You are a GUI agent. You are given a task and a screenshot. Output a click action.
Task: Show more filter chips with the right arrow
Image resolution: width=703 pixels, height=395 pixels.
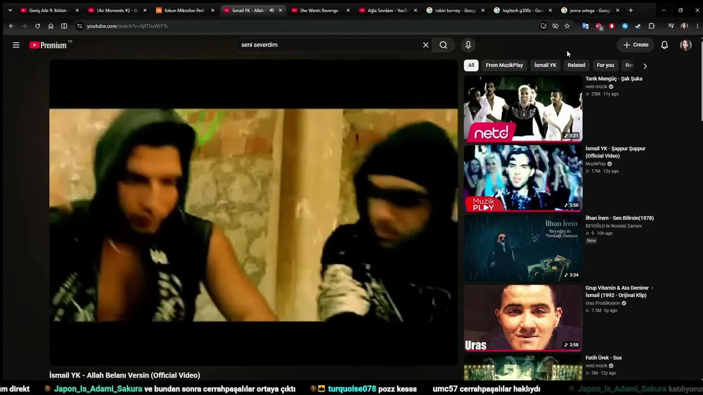(645, 66)
